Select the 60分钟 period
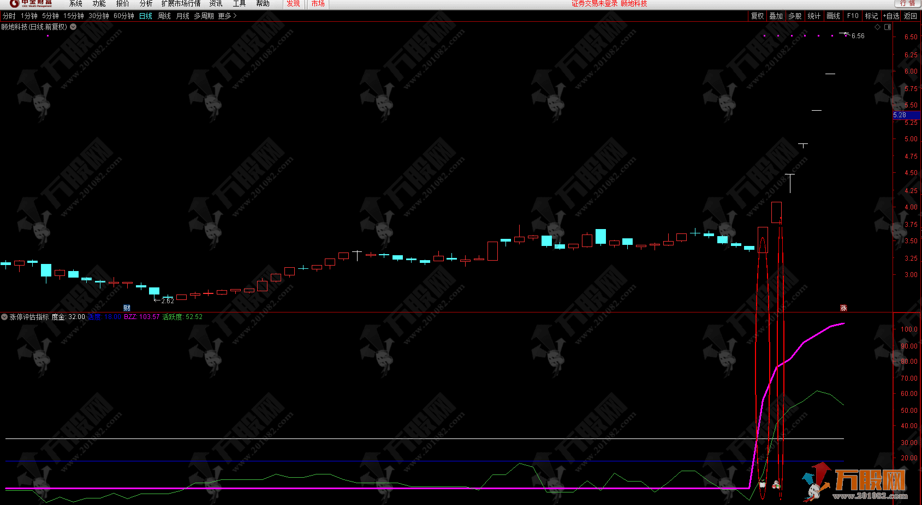Viewport: 922px width, 505px height. [x=124, y=16]
